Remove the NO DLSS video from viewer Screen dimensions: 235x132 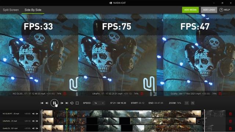point(65,94)
